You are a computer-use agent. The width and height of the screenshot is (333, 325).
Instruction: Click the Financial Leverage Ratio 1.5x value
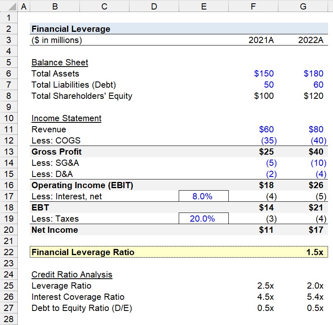[314, 252]
